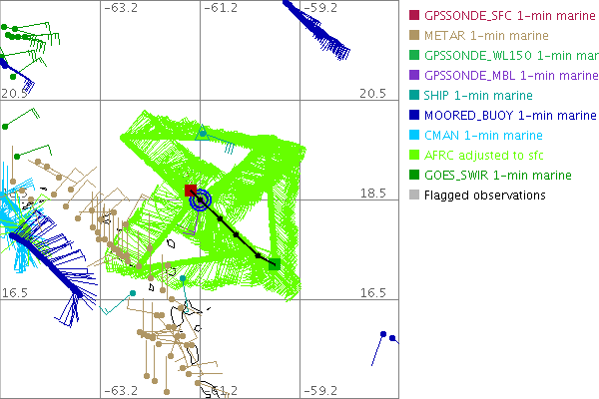
Task: Click the teal ship dot above storm center
Action: [x=203, y=133]
